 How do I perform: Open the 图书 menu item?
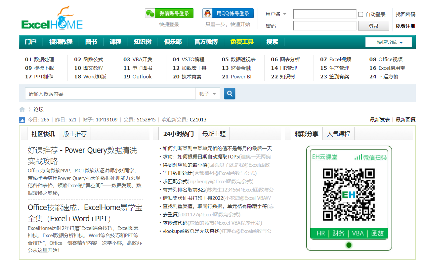click(x=91, y=42)
